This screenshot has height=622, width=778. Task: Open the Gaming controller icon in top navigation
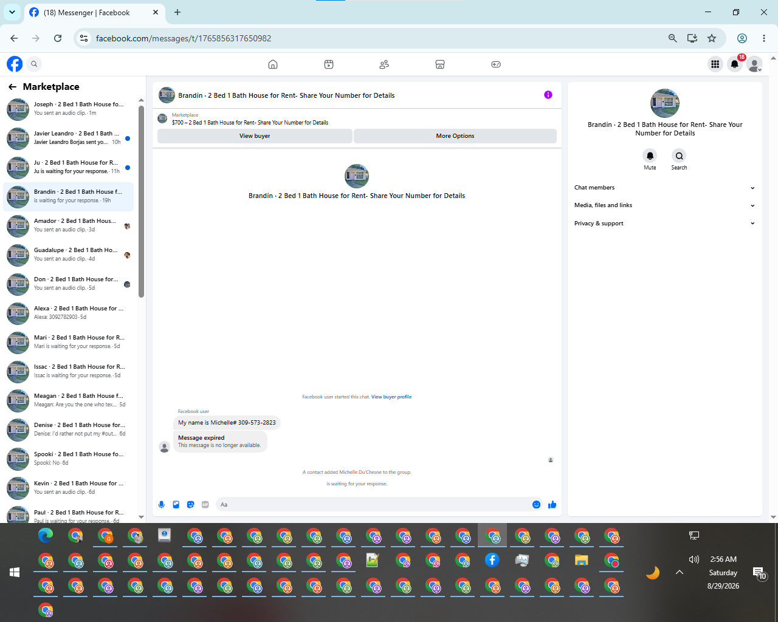point(496,64)
